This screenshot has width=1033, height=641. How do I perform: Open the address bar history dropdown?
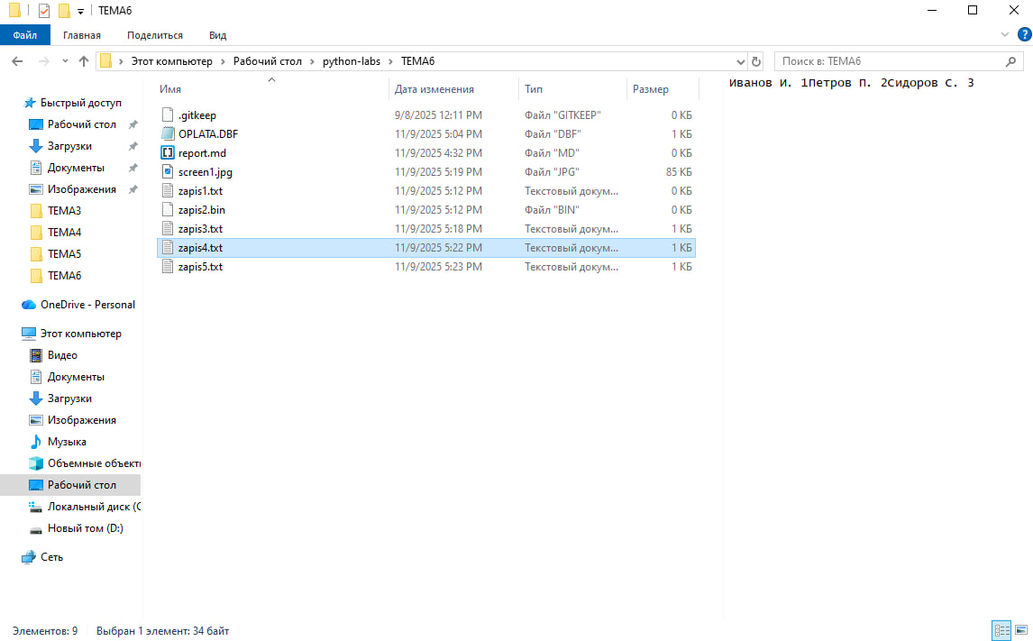click(x=740, y=61)
